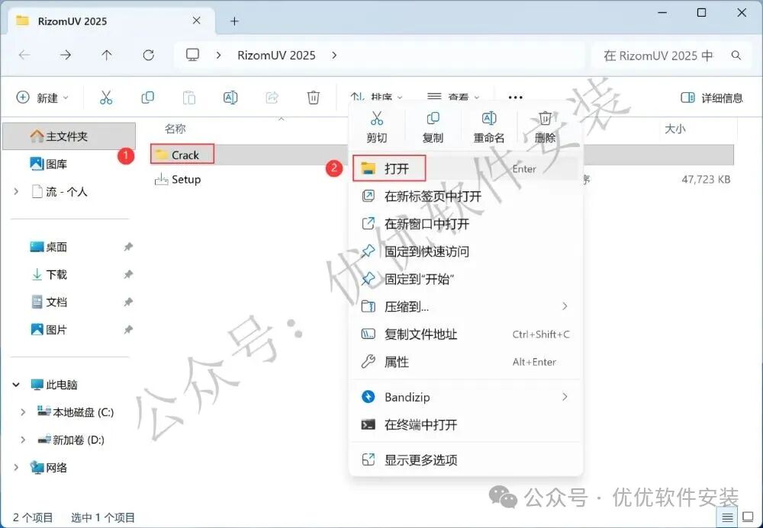
Task: Choose 删除 in the context menu
Action: click(x=545, y=127)
